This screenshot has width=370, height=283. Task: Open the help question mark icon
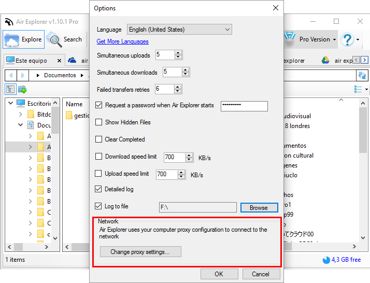pyautogui.click(x=347, y=40)
